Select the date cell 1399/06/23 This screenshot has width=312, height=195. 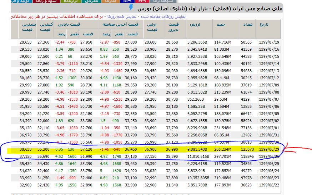(x=269, y=178)
